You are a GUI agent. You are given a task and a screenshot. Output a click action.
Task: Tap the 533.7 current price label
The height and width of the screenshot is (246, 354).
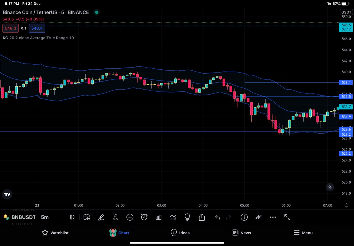(346, 107)
